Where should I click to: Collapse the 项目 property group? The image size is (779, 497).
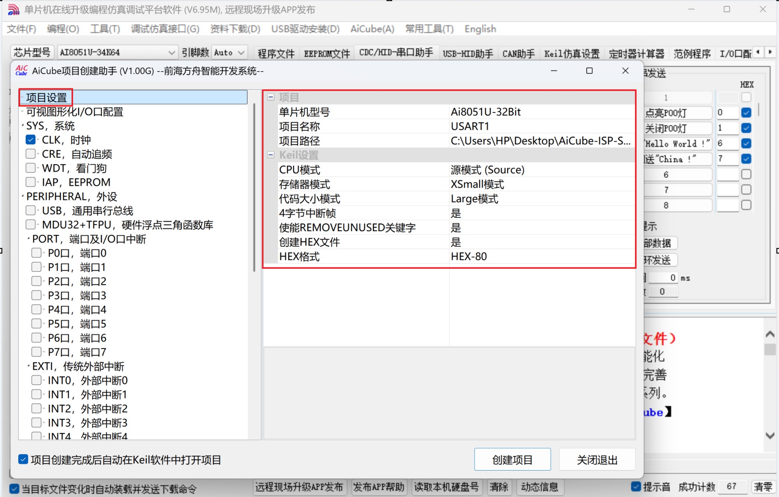[x=271, y=97]
